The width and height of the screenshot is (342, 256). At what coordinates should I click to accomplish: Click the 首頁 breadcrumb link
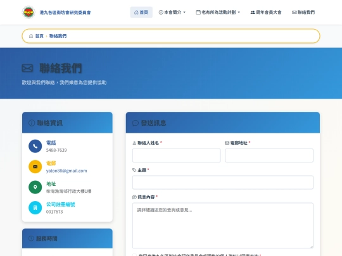(39, 36)
